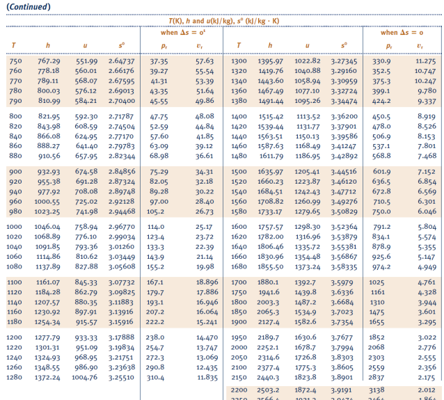Click the pr value 37.35
The width and height of the screenshot is (444, 400).
point(159,61)
